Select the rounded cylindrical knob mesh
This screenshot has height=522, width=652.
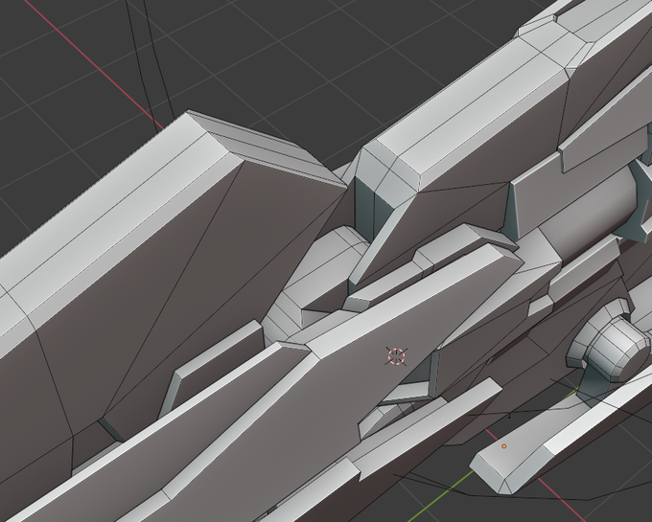[611, 348]
